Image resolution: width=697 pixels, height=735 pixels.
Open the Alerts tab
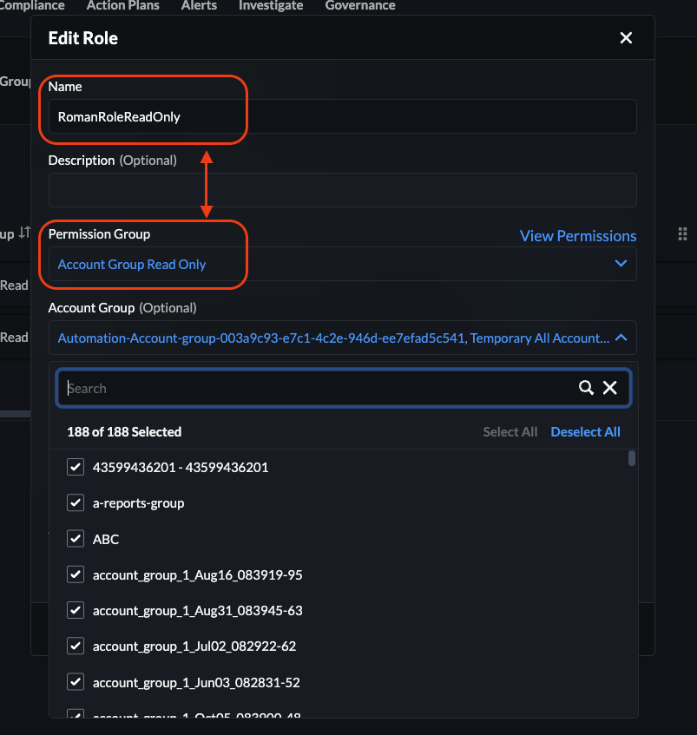[199, 6]
